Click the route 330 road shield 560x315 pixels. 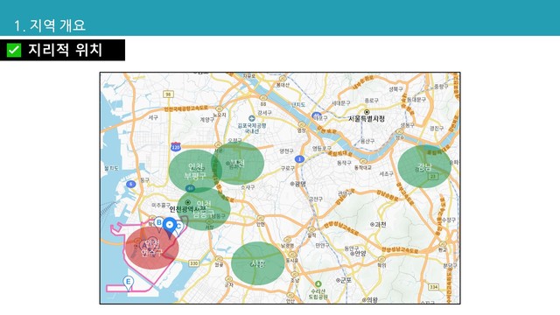[x=193, y=263]
